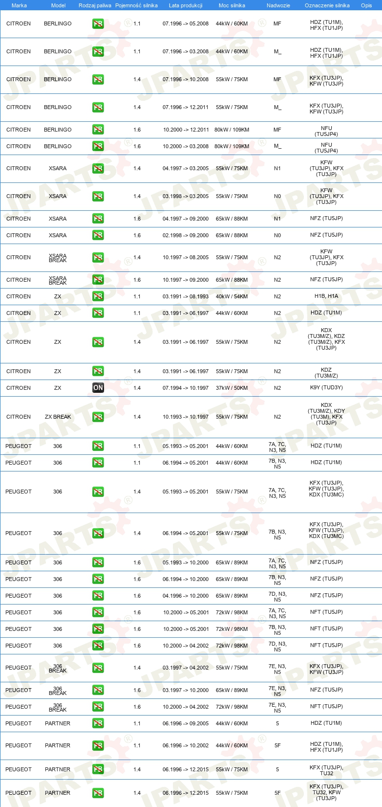Click PB icon in ZX 40kW/54KM row
Screen dimensions: 382x807
click(98, 296)
